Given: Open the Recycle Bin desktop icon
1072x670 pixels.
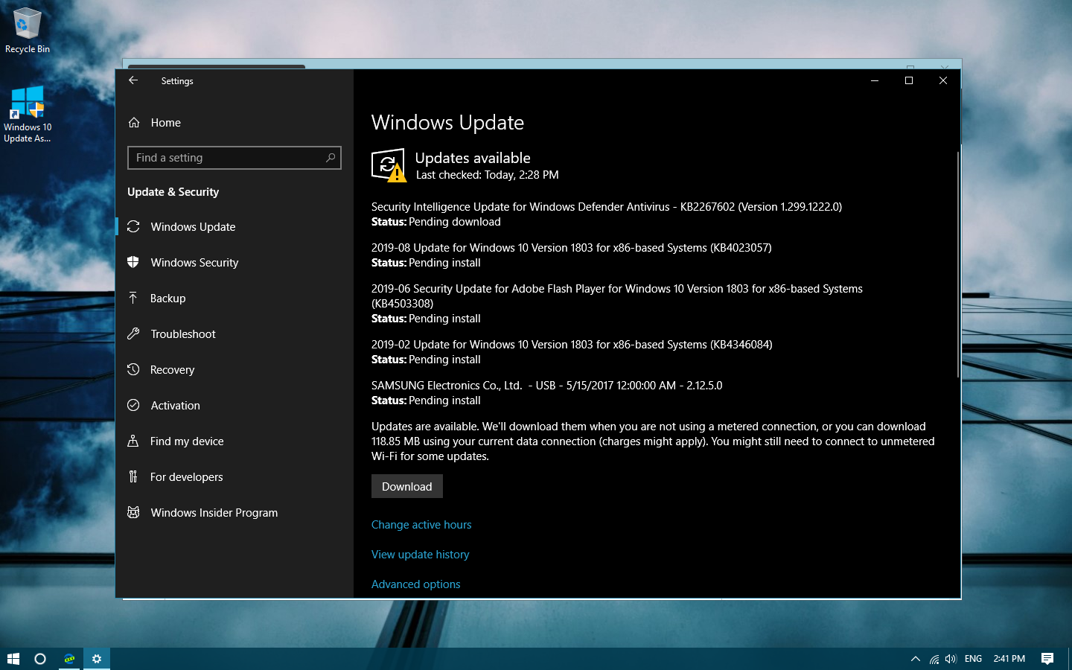Looking at the screenshot, I should point(28,31).
